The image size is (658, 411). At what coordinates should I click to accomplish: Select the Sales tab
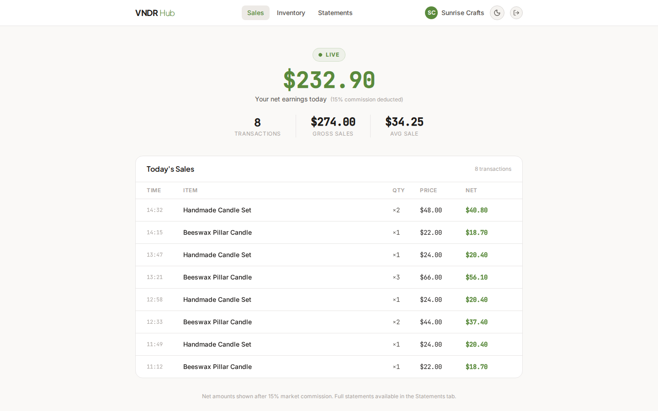(255, 13)
